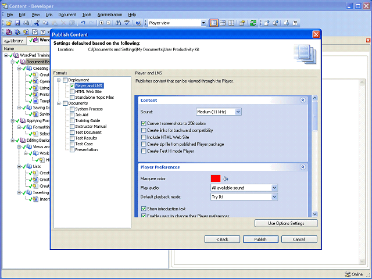Image resolution: width=372 pixels, height=279 pixels.
Task: Click the question mark icon in second toolbar row
Action: pos(43,32)
